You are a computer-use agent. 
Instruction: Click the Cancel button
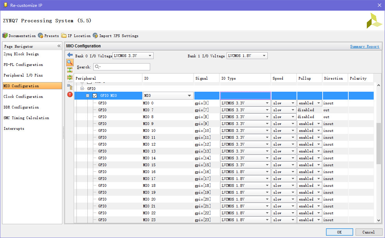coord(369,232)
